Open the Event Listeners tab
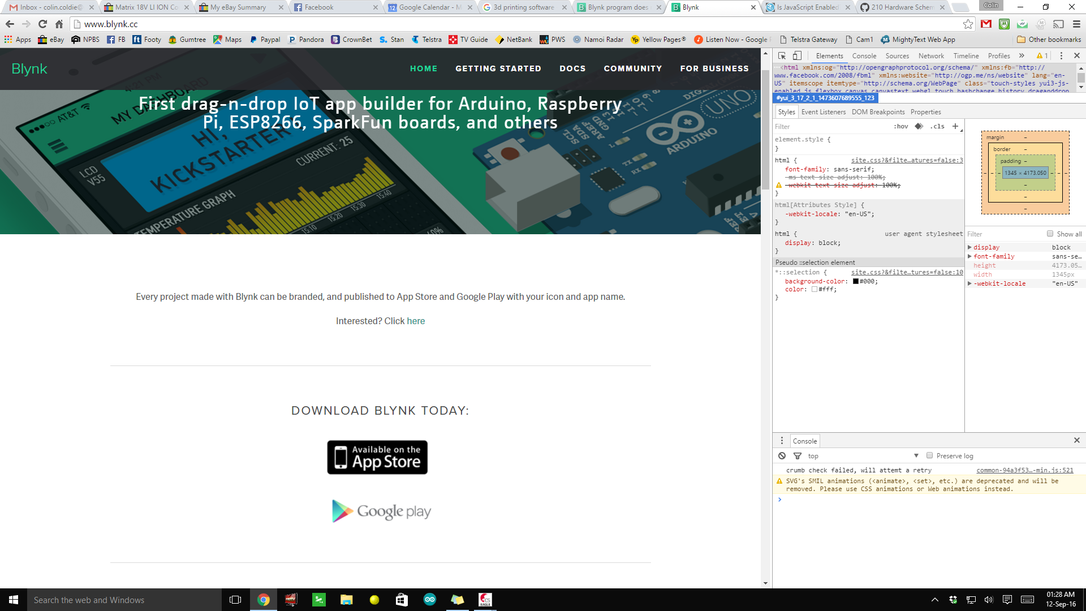The height and width of the screenshot is (611, 1086). point(823,112)
